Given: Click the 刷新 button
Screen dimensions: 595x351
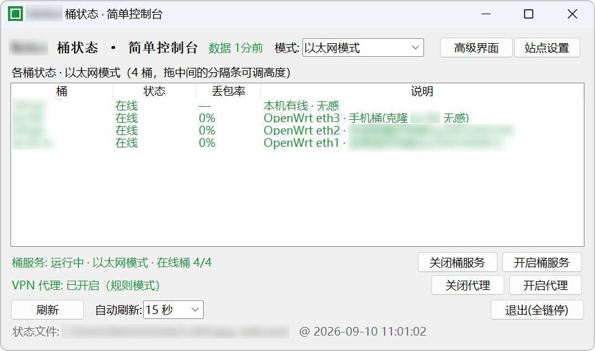Looking at the screenshot, I should 48,310.
